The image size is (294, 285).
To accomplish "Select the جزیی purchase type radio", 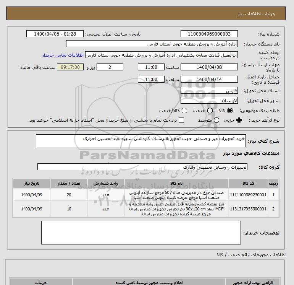I will [x=239, y=120].
